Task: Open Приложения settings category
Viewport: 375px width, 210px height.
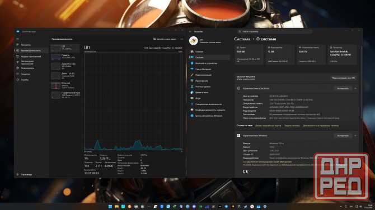Action: pos(209,80)
